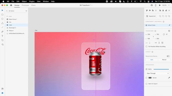Align selection to top edge
This screenshot has height=96, width=172.
pos(147,10)
